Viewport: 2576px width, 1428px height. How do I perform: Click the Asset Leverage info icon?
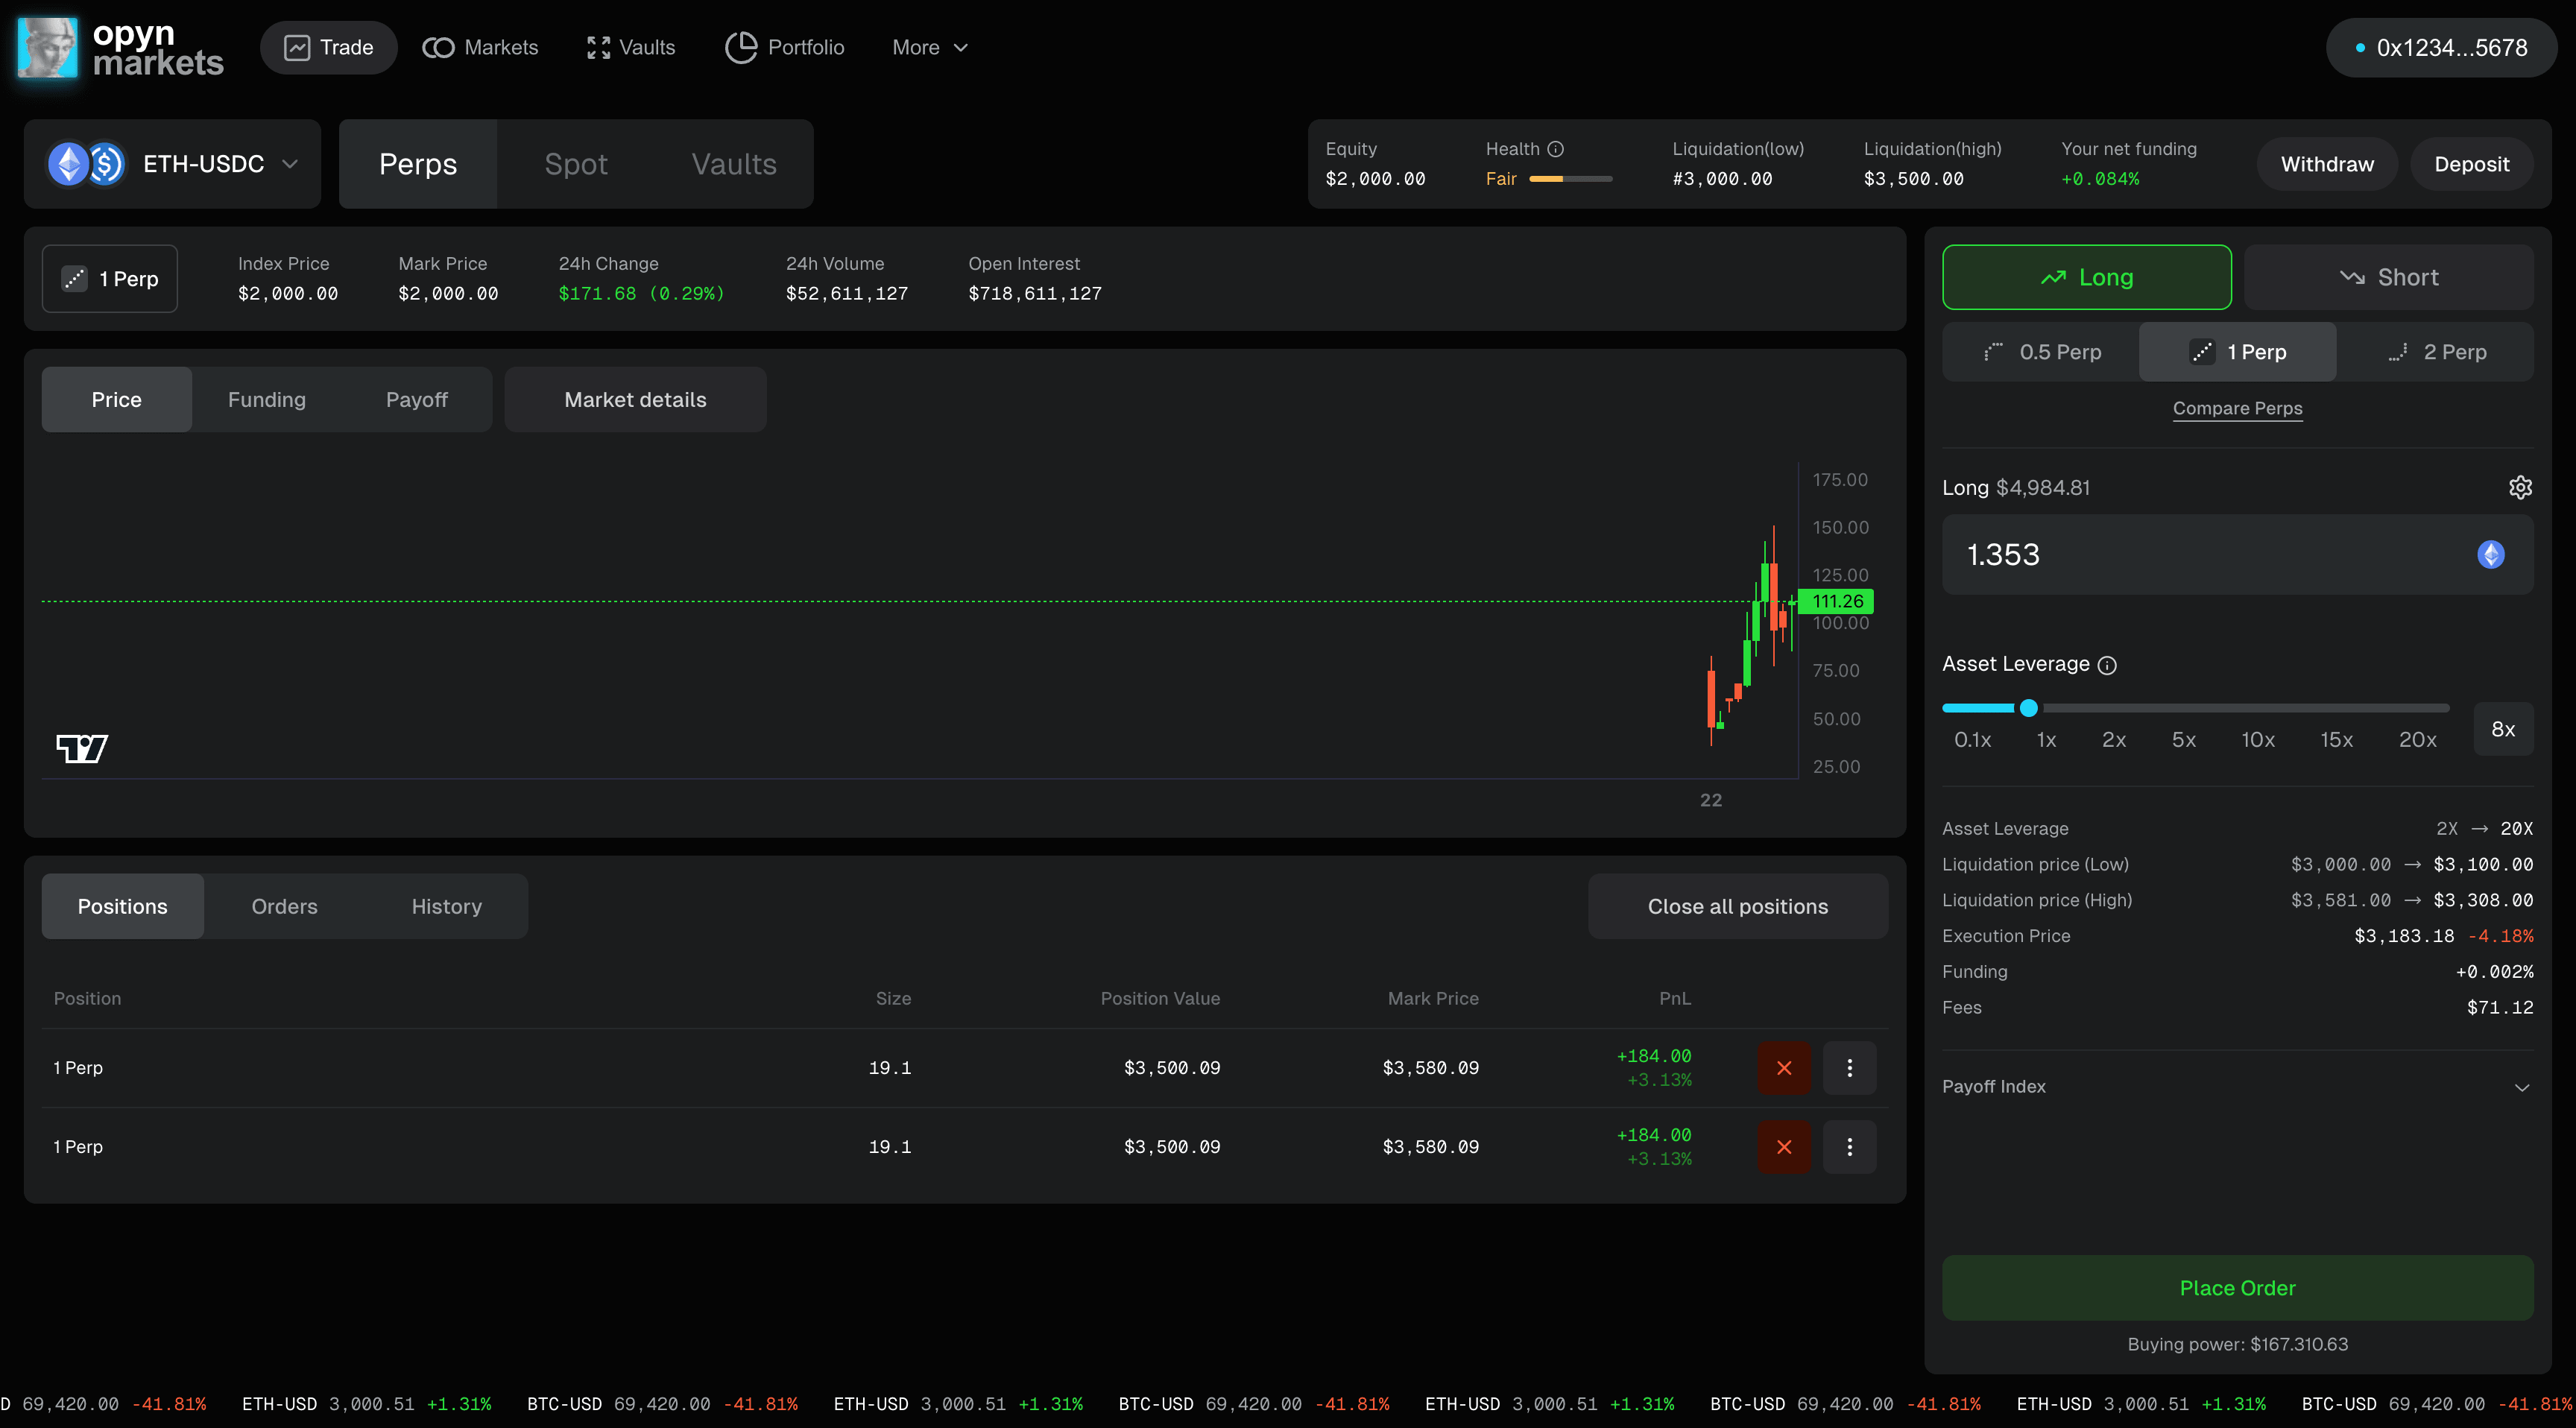(2107, 665)
